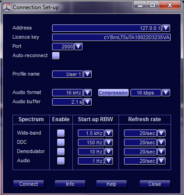Screen dimensions: 184x195
Task: Open Wide-band Refresh rate dropdown
Action: (161, 133)
